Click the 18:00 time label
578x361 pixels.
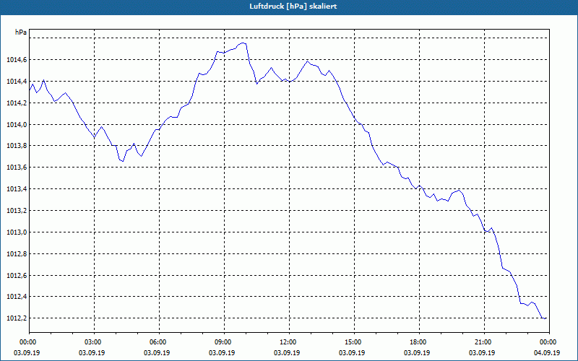tap(419, 342)
